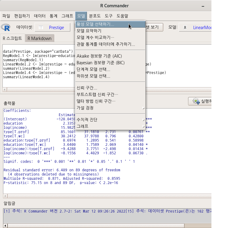Viewport: 229px width, 228px height.
Task: Click script line summary(RegModel.1)
Action: click(x=23, y=60)
